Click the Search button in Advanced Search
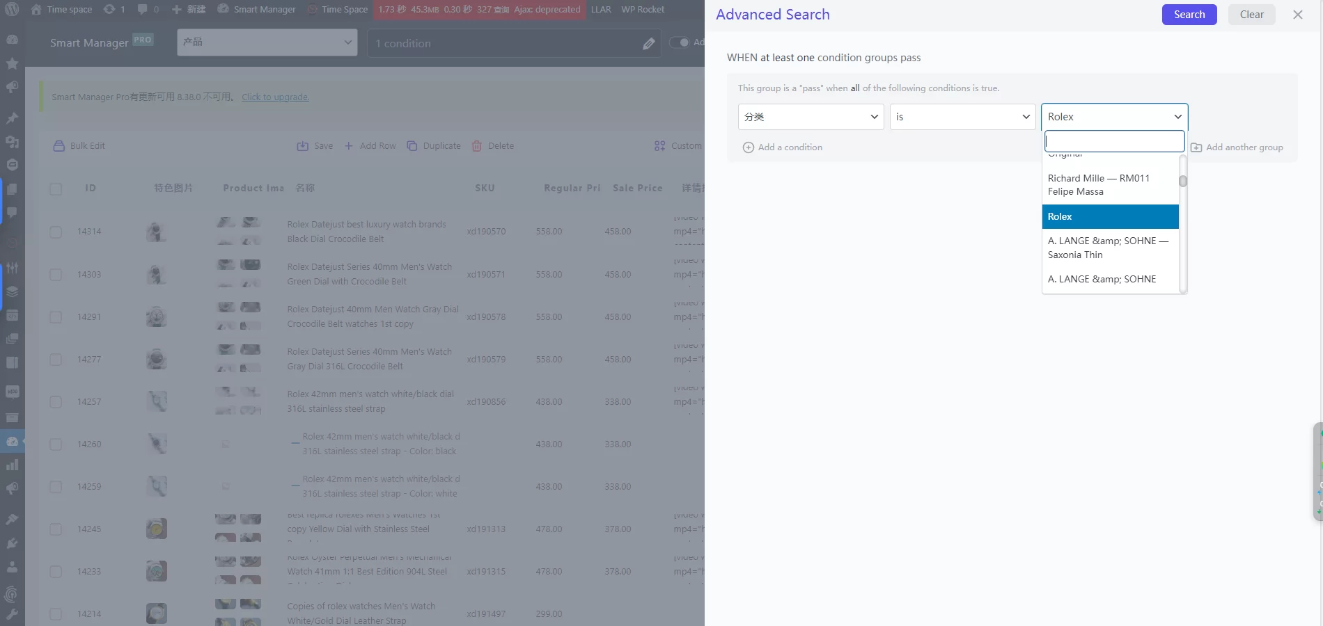 [1189, 15]
